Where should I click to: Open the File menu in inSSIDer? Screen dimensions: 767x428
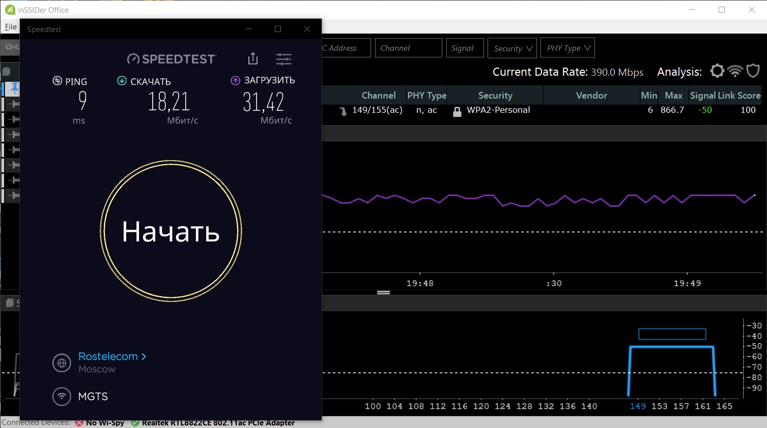tap(11, 27)
